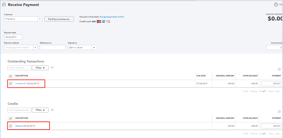Click the MasterCard logo
This screenshot has width=283, height=138.
[99, 21]
